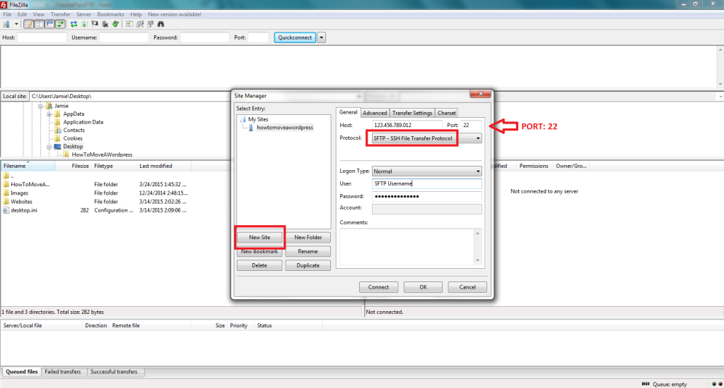Click the disconnect from server icon
Image resolution: width=724 pixels, height=388 pixels.
pos(104,24)
